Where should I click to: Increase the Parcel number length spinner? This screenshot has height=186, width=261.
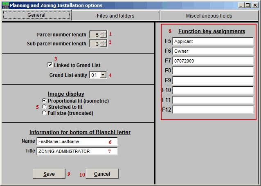pos(103,33)
